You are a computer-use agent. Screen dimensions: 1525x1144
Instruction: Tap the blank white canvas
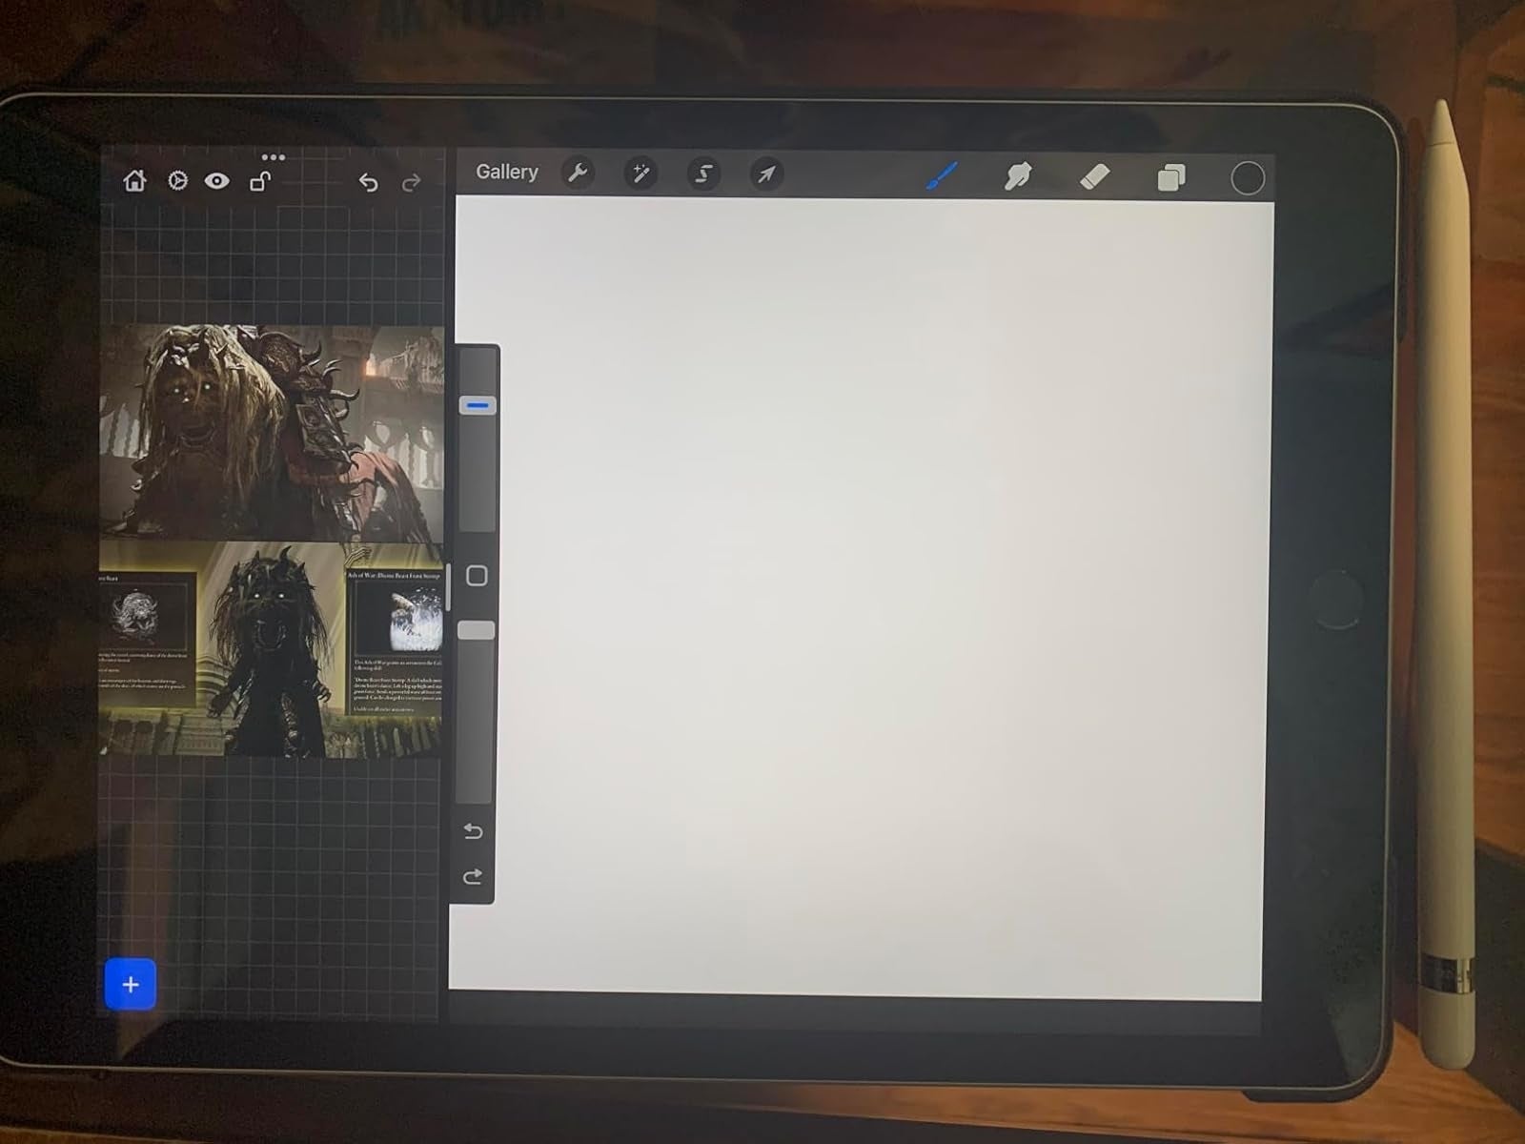click(x=863, y=599)
